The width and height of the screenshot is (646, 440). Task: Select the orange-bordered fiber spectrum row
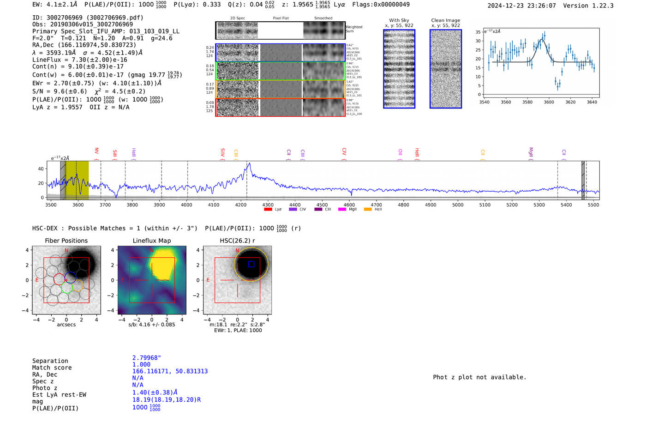[280, 89]
